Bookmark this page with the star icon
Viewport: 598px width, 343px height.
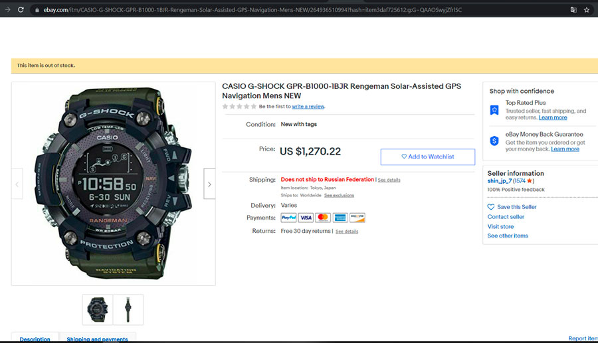(587, 10)
